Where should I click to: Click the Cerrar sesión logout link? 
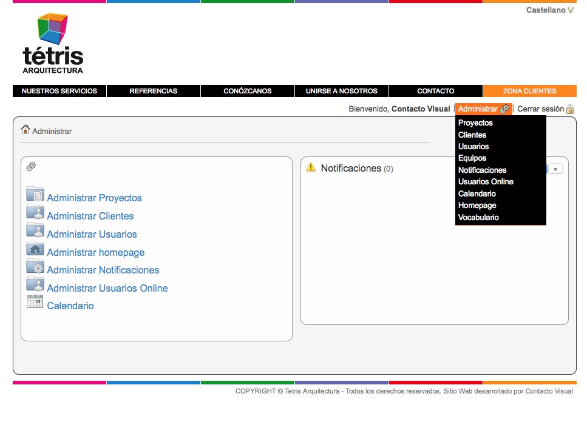tap(540, 109)
